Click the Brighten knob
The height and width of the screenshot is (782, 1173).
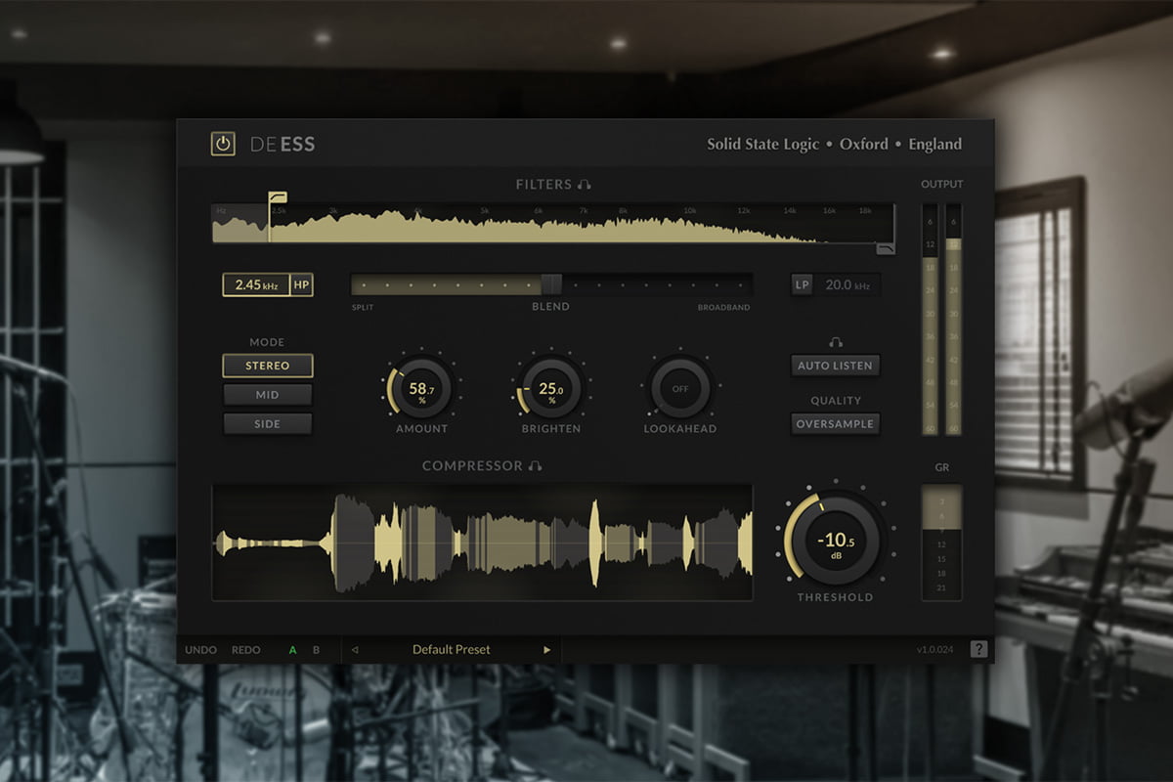(551, 388)
